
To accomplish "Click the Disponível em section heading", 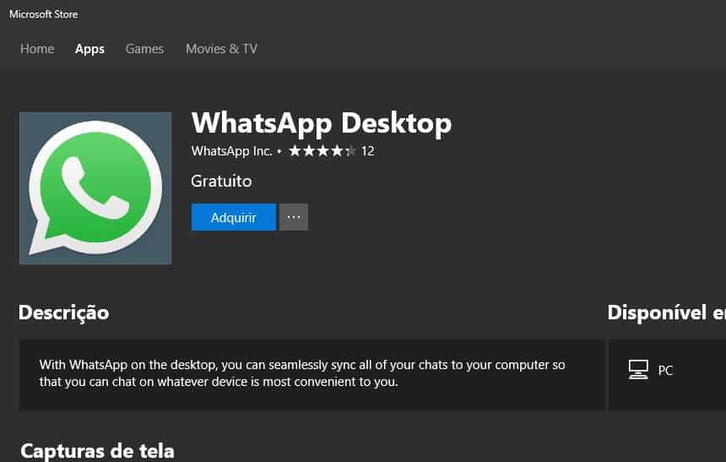I will click(665, 313).
